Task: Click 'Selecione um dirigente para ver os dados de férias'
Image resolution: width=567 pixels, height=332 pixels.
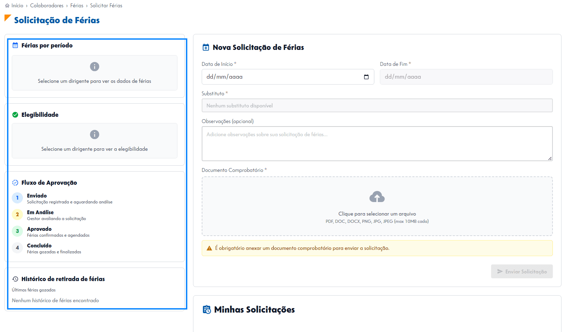Action: [95, 81]
